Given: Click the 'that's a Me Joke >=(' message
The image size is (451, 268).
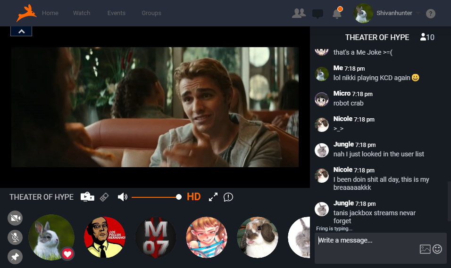Looking at the screenshot, I should pyautogui.click(x=363, y=52).
